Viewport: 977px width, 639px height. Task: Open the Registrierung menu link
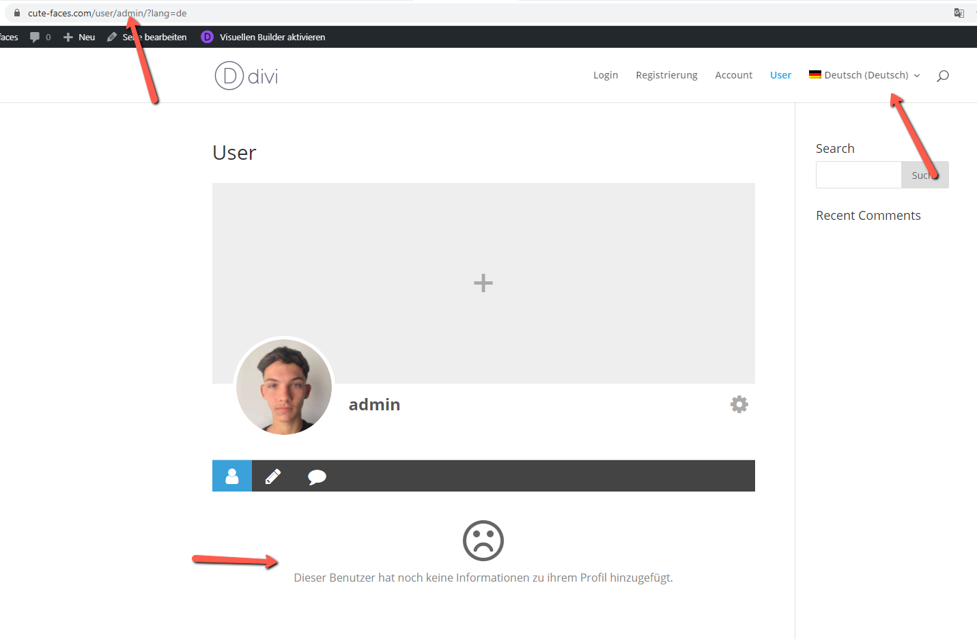point(666,75)
